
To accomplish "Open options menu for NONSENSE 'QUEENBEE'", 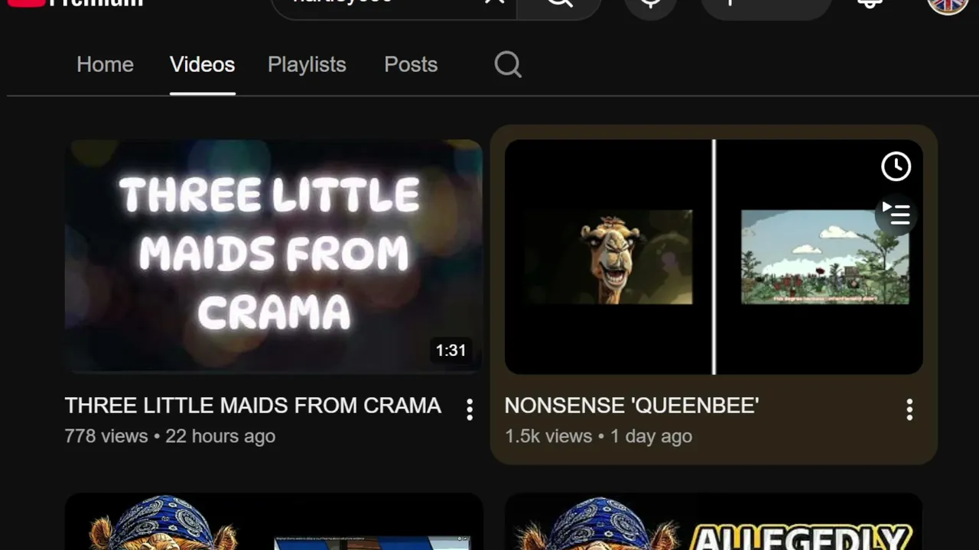I will pyautogui.click(x=909, y=409).
